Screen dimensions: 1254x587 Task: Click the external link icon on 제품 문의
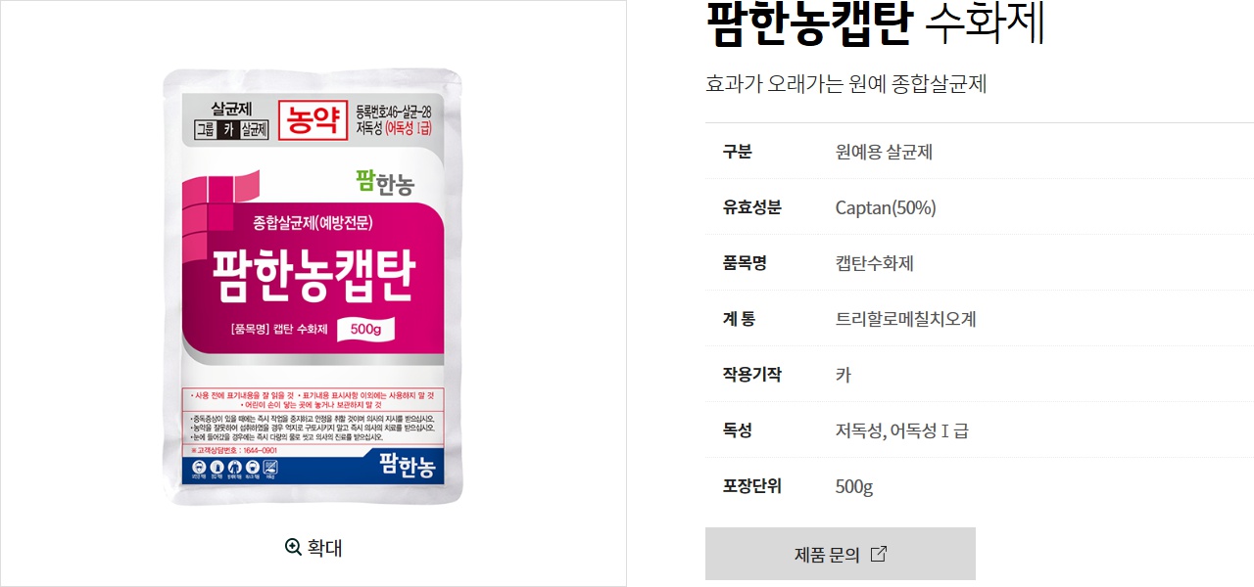tap(879, 554)
